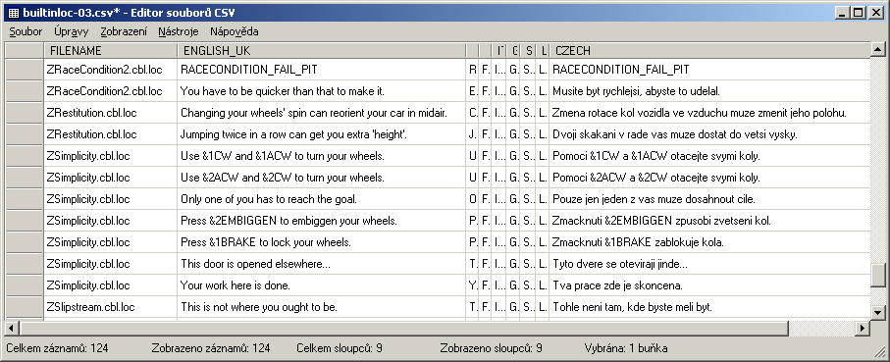The width and height of the screenshot is (890, 362).
Task: Select cell 'Zmena rotace kol vozidla ve vzduchu...'
Action: tap(709, 113)
